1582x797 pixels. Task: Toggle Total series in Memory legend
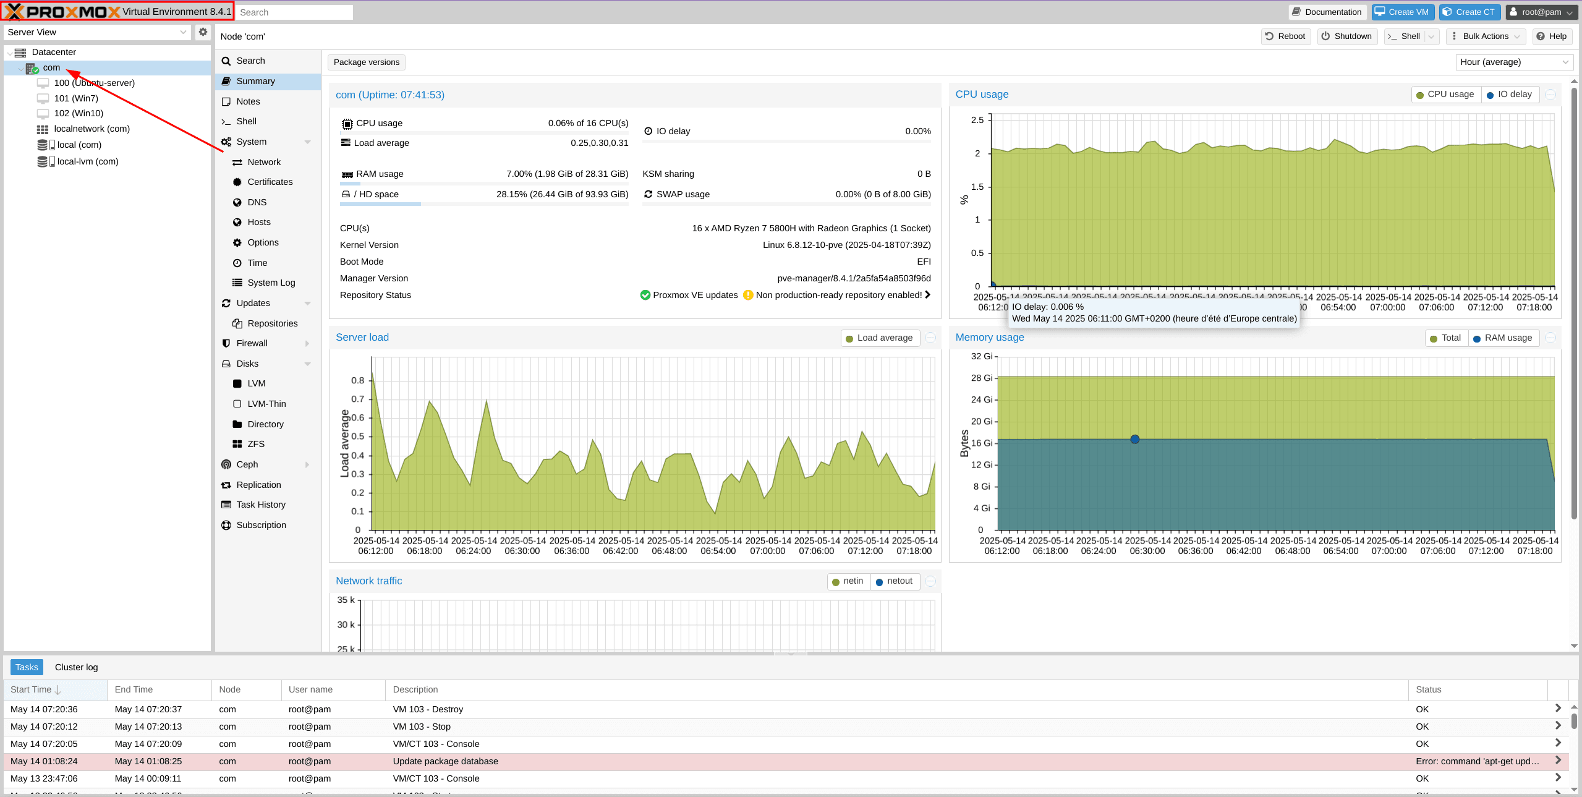coord(1445,338)
